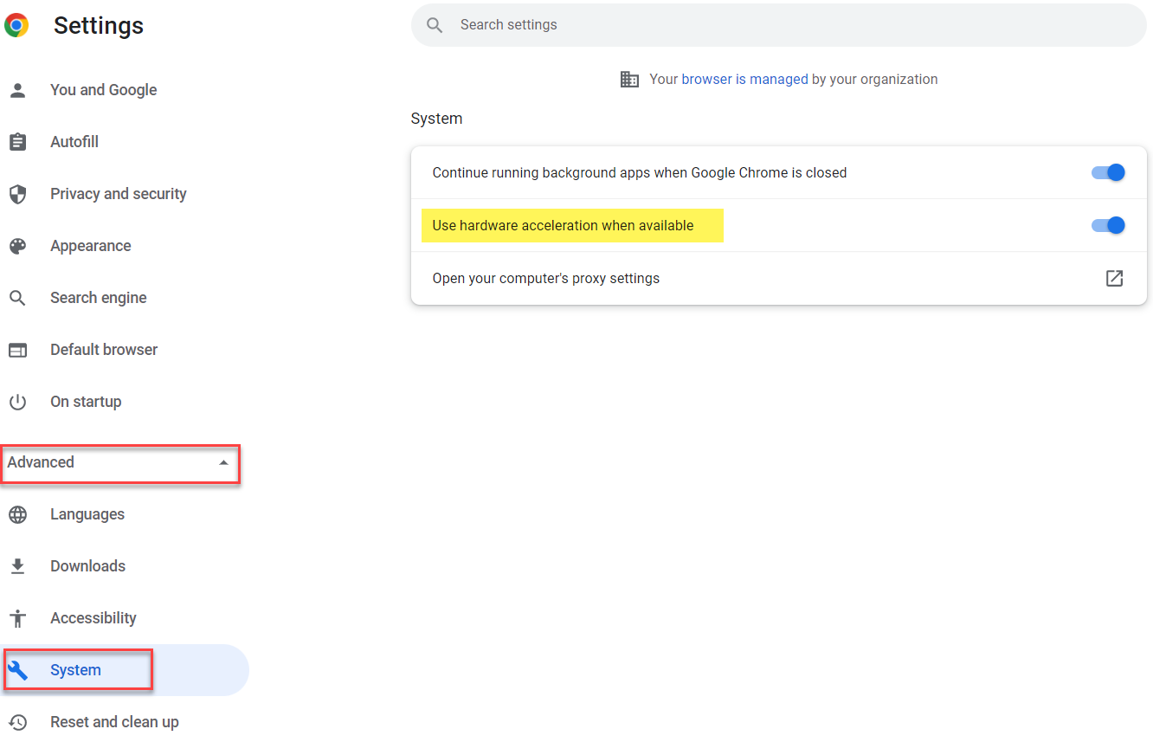1153x742 pixels.
Task: Click the System wrench icon
Action: [x=17, y=670]
